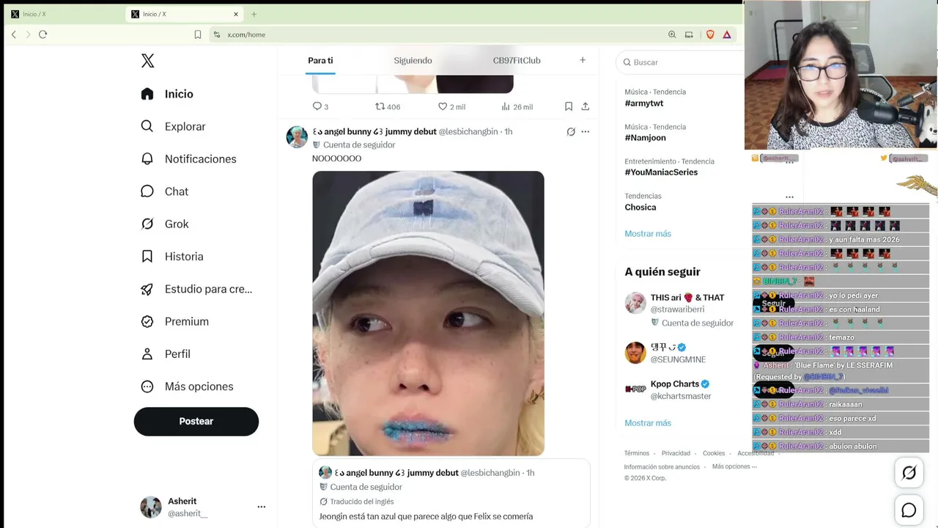View site information icon beside x.com/home
Viewport: 938px width, 528px height.
[x=216, y=34]
